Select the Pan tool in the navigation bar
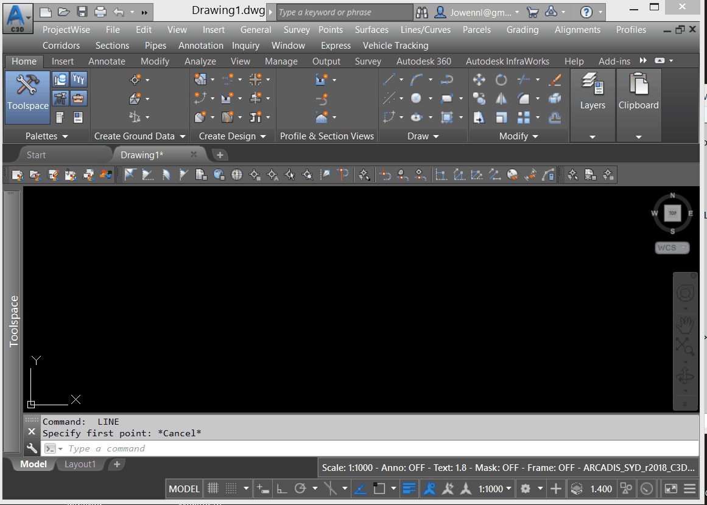This screenshot has width=707, height=505. pos(685,325)
